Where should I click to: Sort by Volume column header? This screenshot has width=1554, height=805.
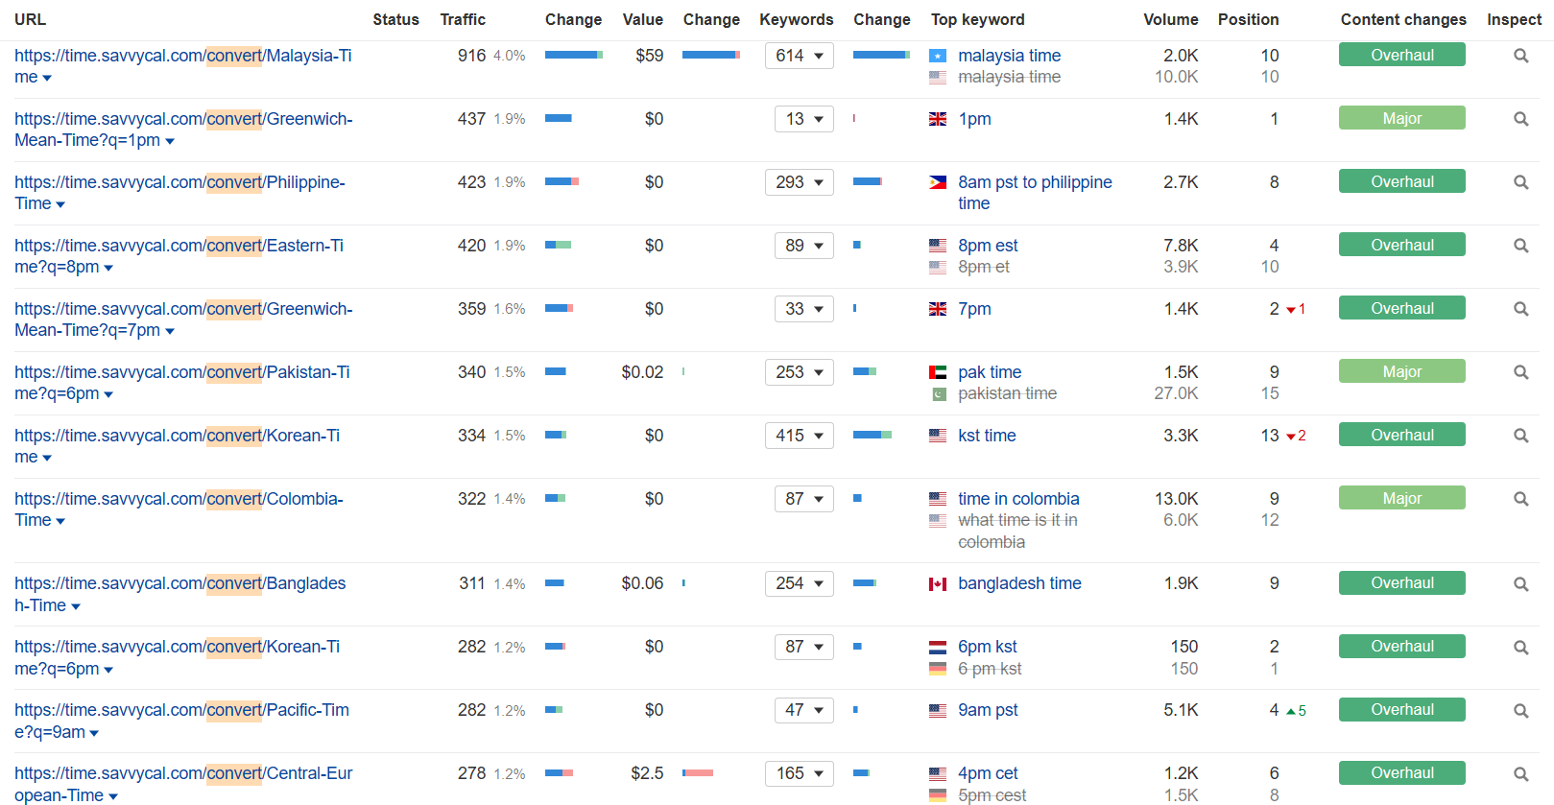pos(1170,19)
